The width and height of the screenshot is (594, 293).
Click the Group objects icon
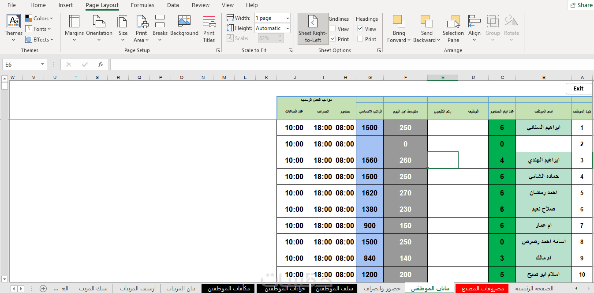(493, 21)
